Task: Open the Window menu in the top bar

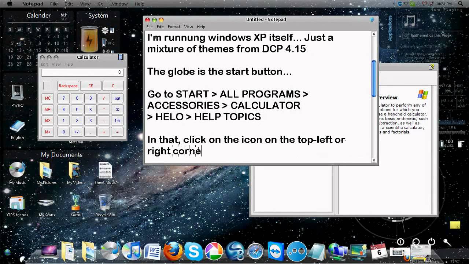Action: point(119,4)
